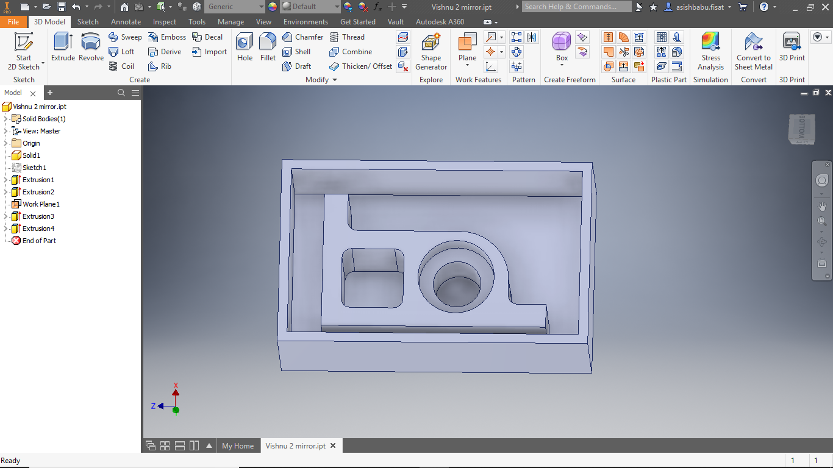Open the Full Navigation Wheel
Screen dimensions: 833x468
click(x=822, y=180)
